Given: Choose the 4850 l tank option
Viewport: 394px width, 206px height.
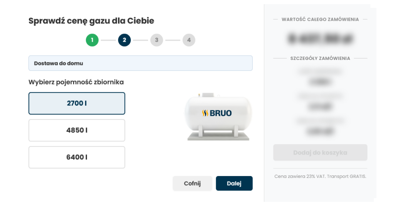Looking at the screenshot, I should point(77,130).
